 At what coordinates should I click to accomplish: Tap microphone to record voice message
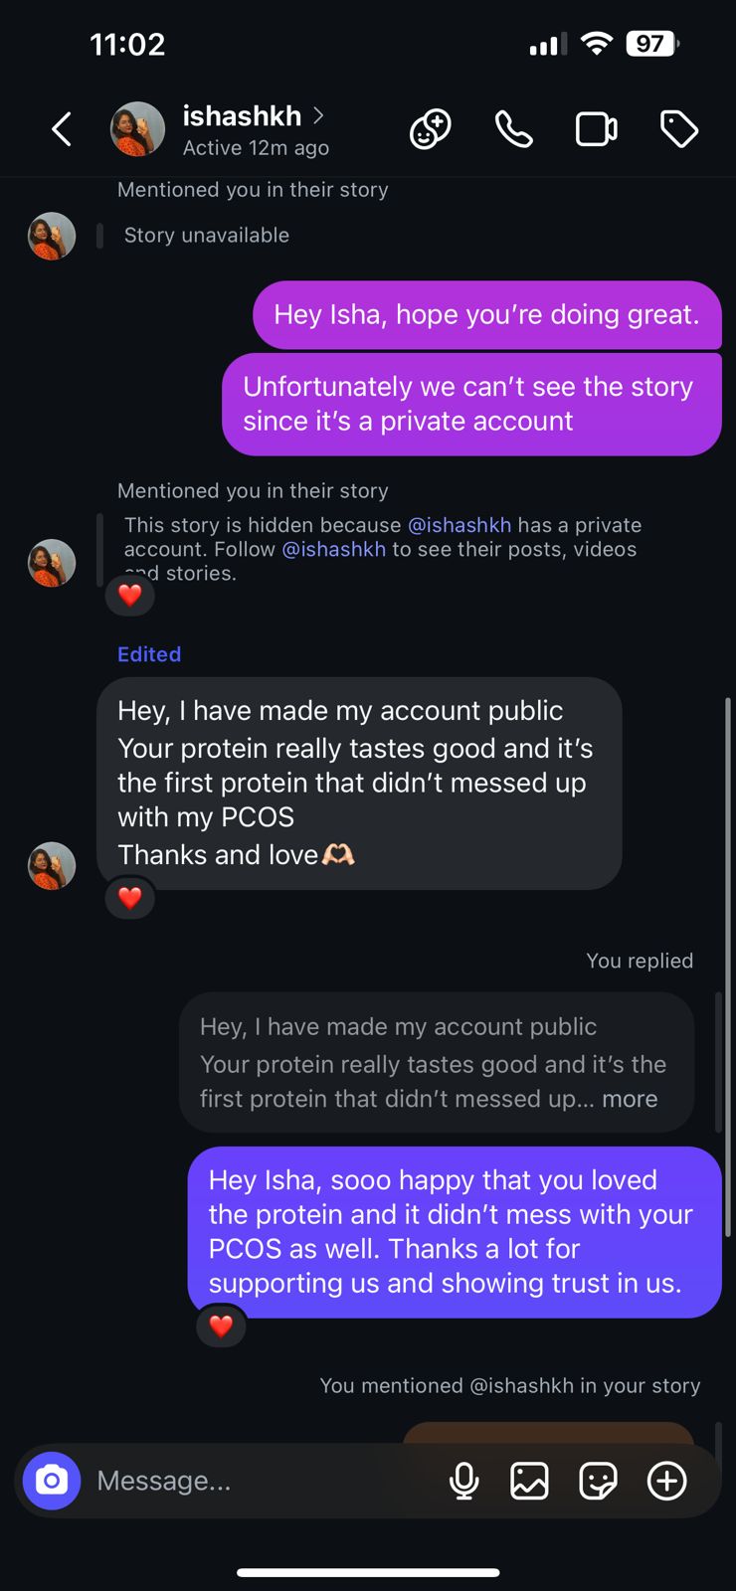point(463,1481)
